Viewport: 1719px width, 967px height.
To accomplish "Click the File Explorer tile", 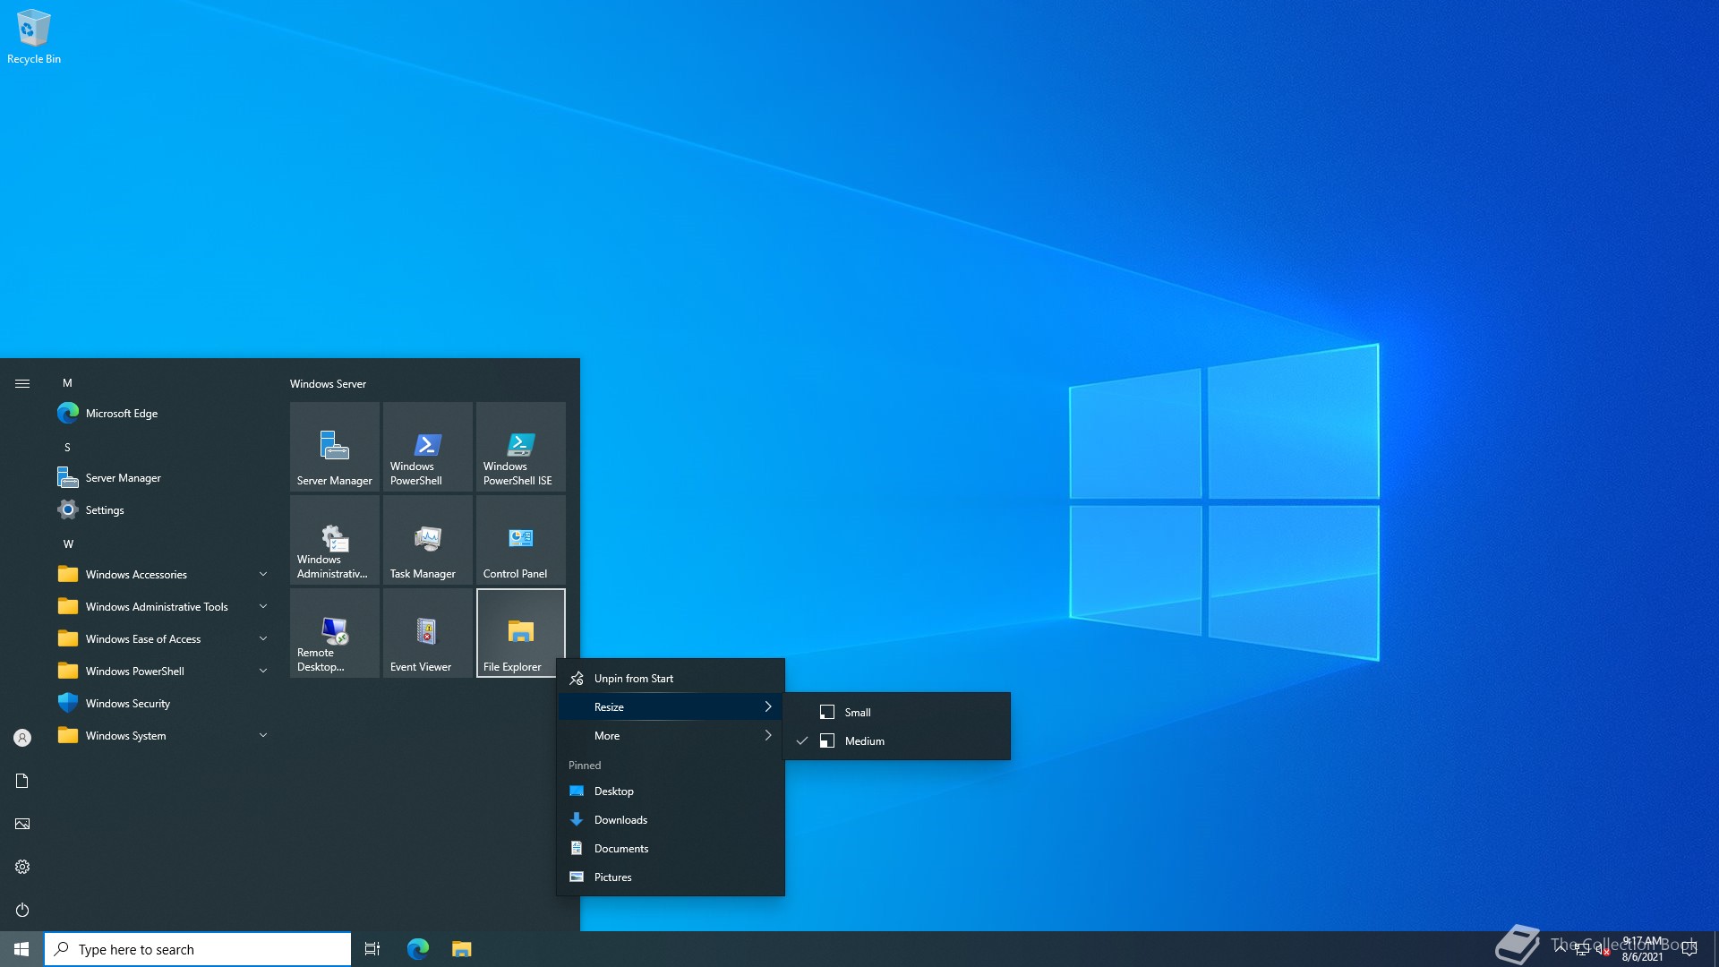I will click(x=521, y=633).
